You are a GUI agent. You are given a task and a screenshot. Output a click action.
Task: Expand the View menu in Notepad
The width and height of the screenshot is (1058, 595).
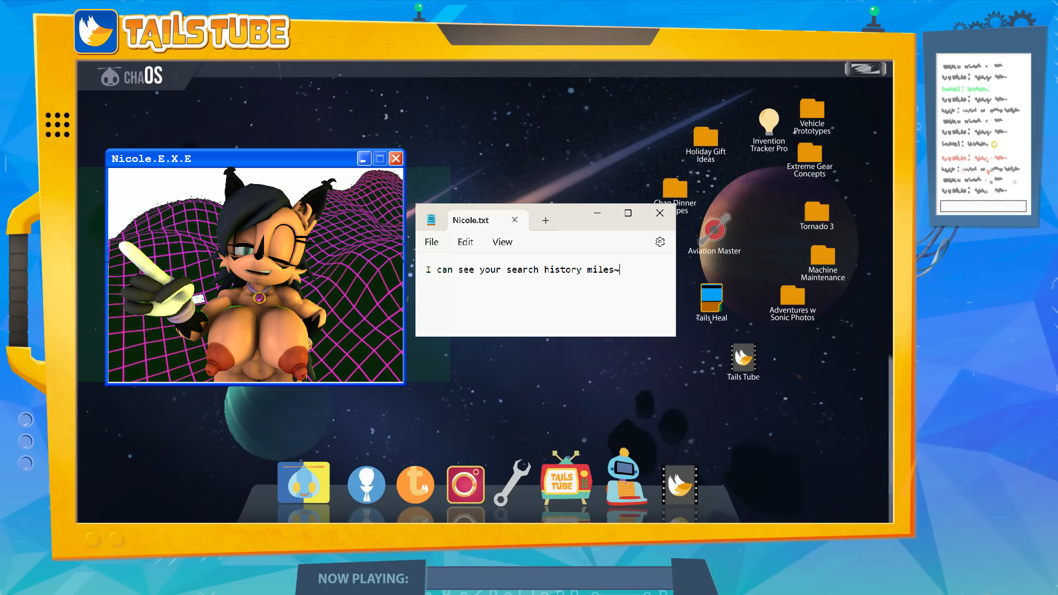click(502, 242)
